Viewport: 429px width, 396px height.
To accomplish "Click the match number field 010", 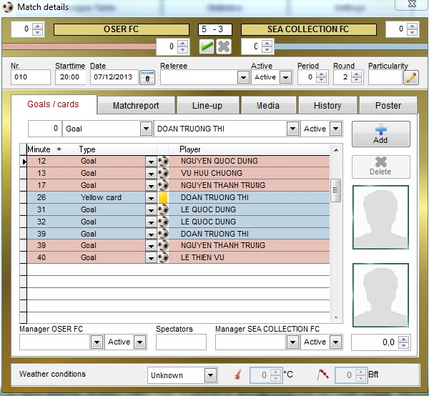I will (x=31, y=77).
